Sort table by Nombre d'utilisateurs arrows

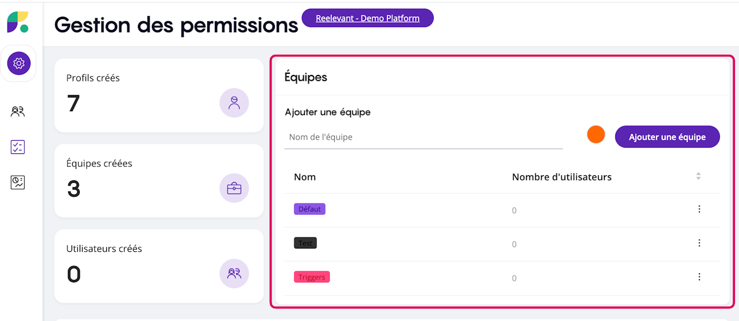[x=699, y=176]
